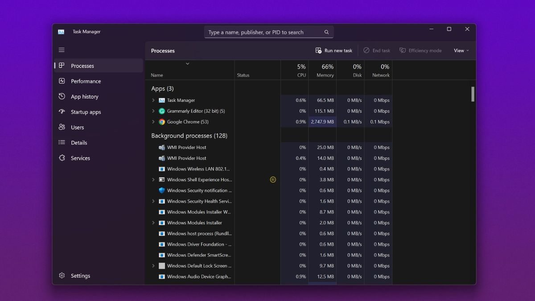Image resolution: width=535 pixels, height=301 pixels.
Task: Expand the Google Chrome process group
Action: point(154,121)
